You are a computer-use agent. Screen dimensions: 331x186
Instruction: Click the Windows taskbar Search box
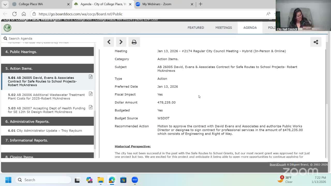point(43,180)
